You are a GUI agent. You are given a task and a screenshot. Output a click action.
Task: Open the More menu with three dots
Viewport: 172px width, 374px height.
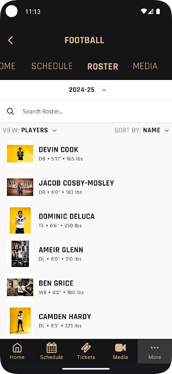click(x=155, y=352)
